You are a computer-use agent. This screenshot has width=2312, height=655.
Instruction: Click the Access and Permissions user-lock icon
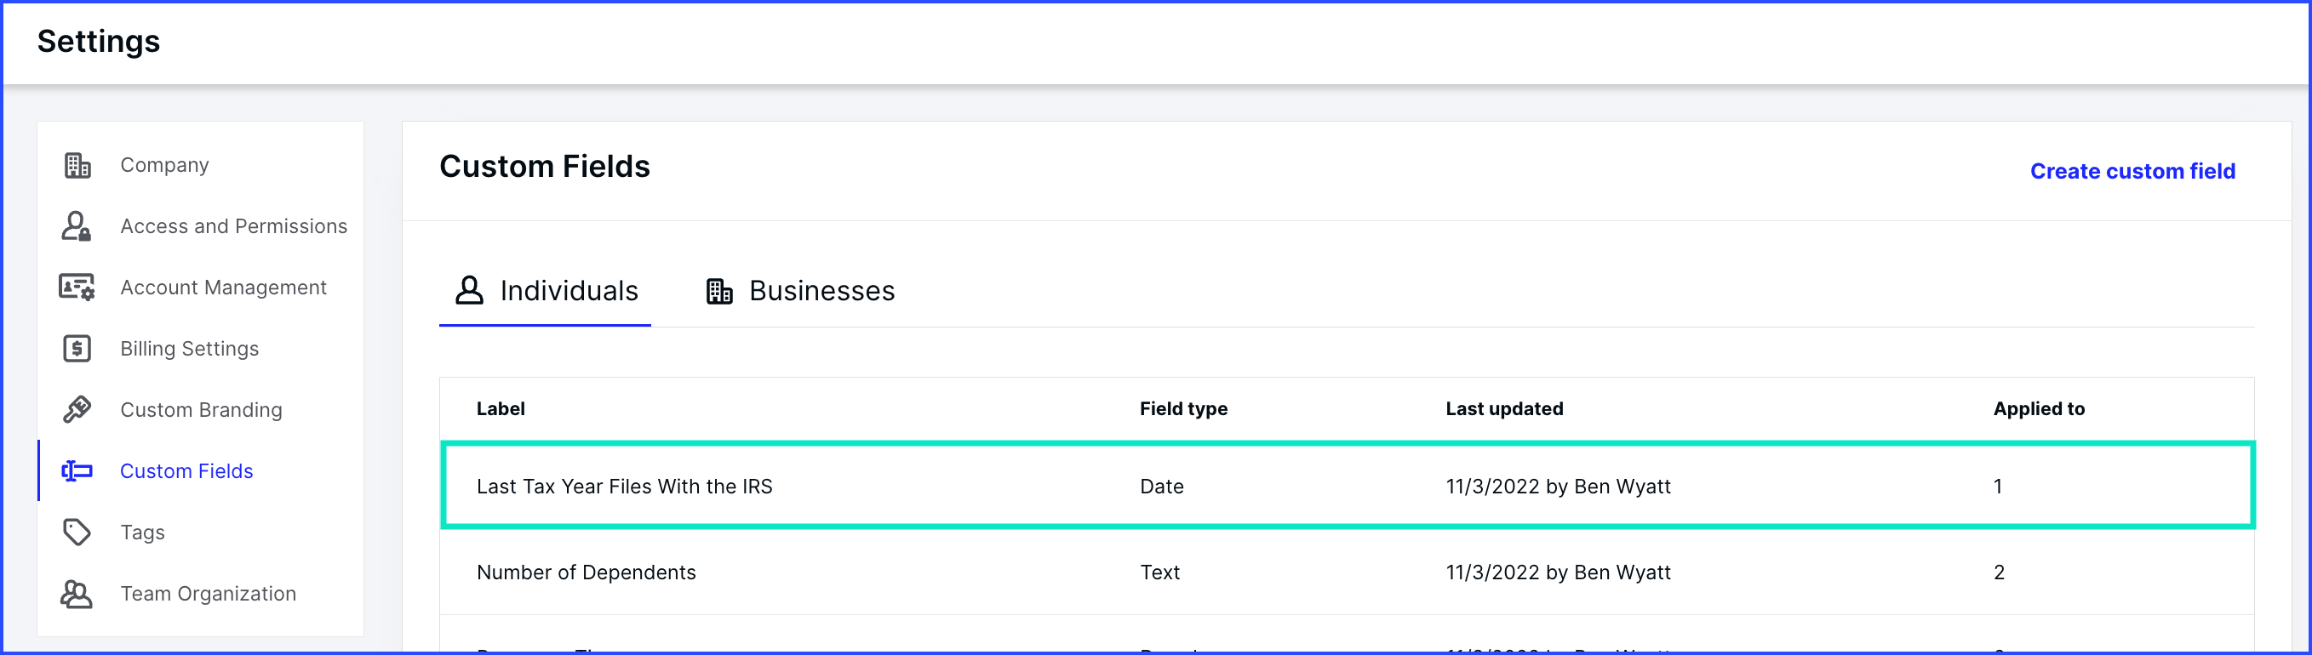tap(77, 226)
